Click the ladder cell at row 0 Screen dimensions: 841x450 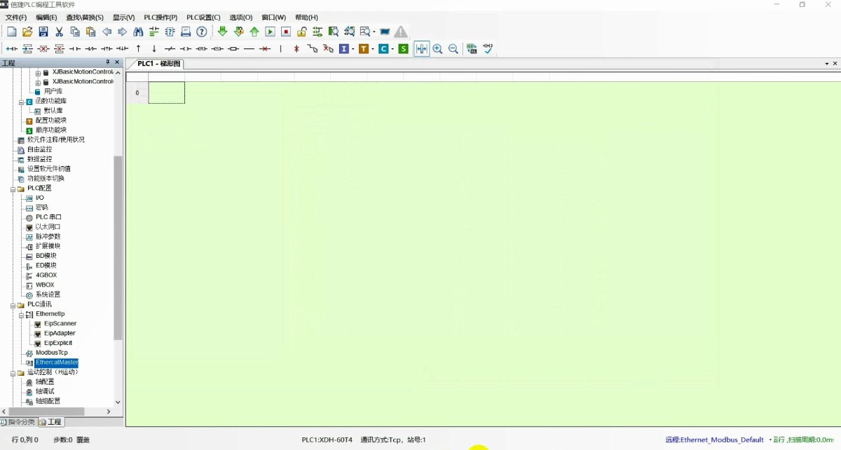pos(167,93)
